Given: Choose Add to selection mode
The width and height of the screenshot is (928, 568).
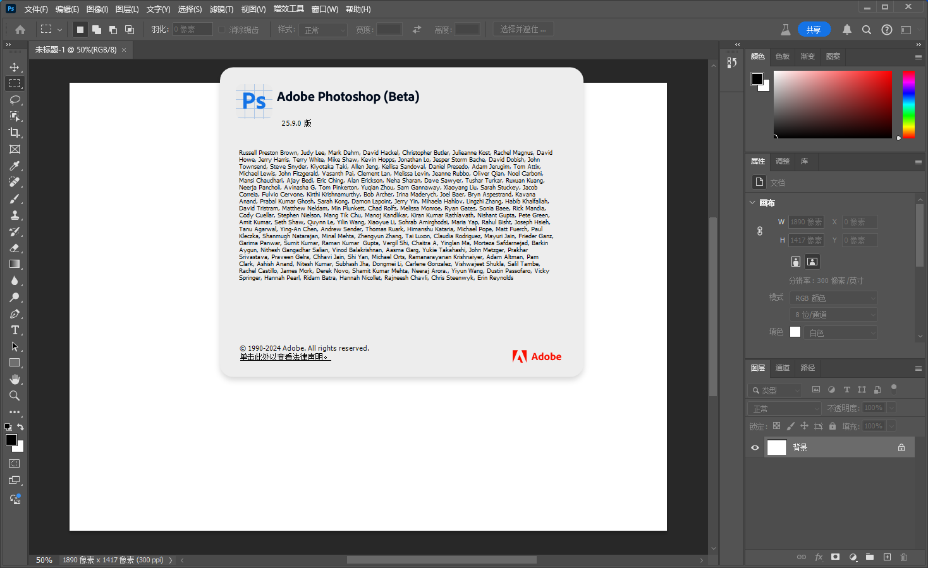Looking at the screenshot, I should click(97, 30).
